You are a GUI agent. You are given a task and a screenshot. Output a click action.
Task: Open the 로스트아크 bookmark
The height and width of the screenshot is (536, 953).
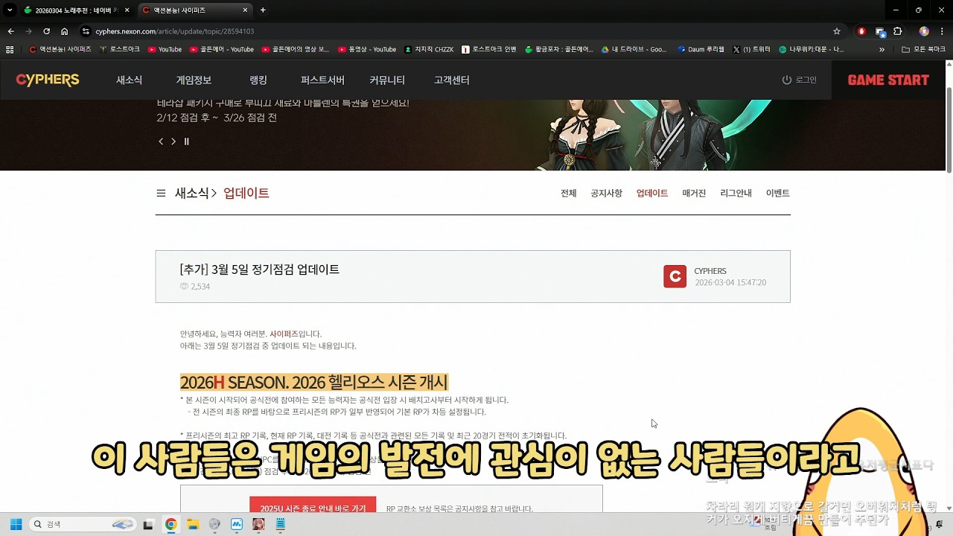coord(119,49)
